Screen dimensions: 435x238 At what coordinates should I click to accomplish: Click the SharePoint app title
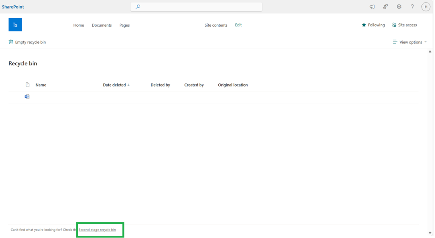(13, 7)
